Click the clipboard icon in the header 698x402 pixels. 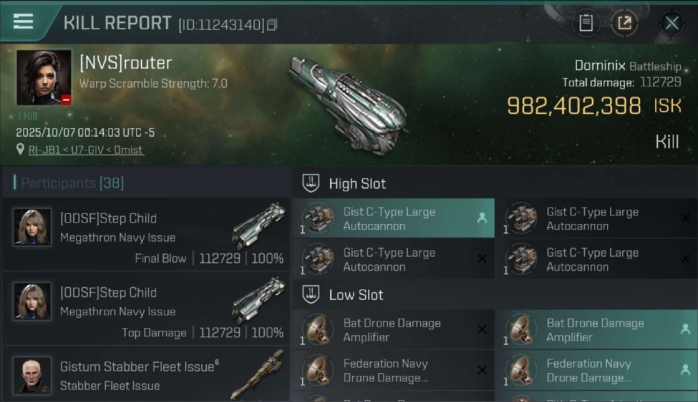(586, 23)
